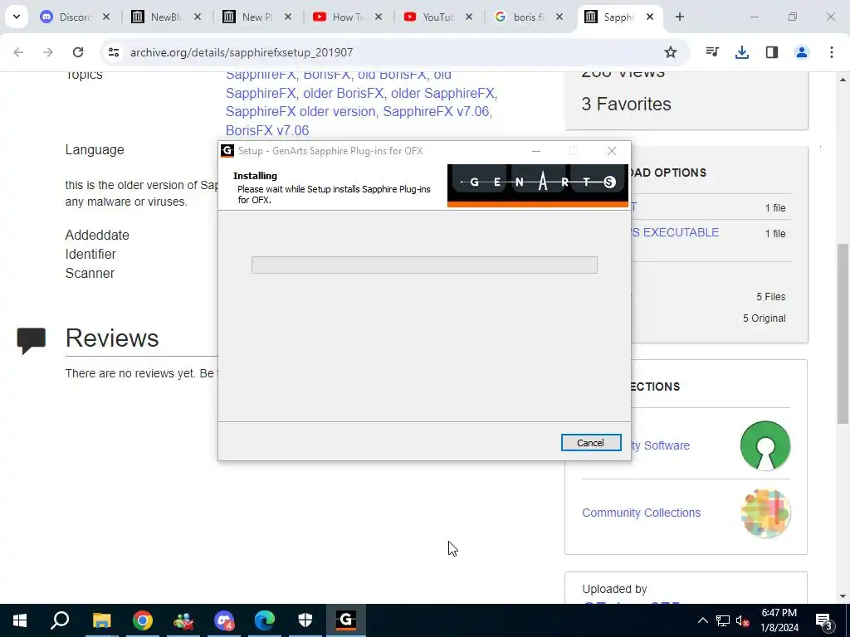Go back to the previous page
850x637 pixels.
(18, 52)
